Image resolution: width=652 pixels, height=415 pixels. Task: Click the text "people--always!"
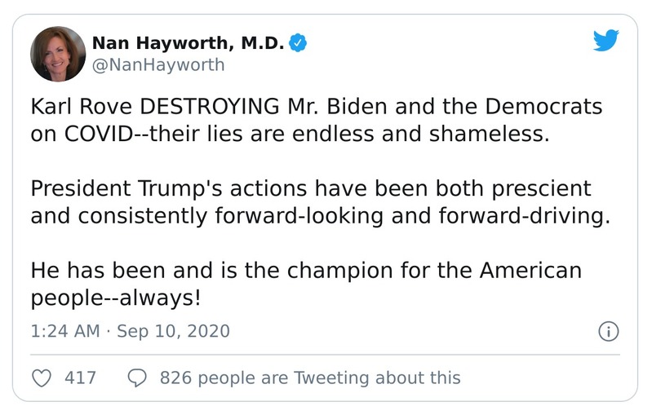[115, 297]
